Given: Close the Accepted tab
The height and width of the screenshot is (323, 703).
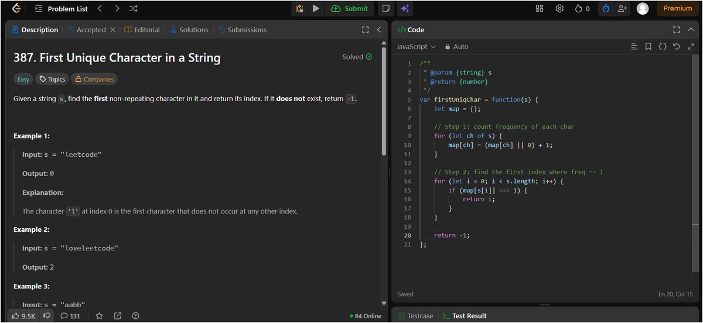Looking at the screenshot, I should coord(113,30).
